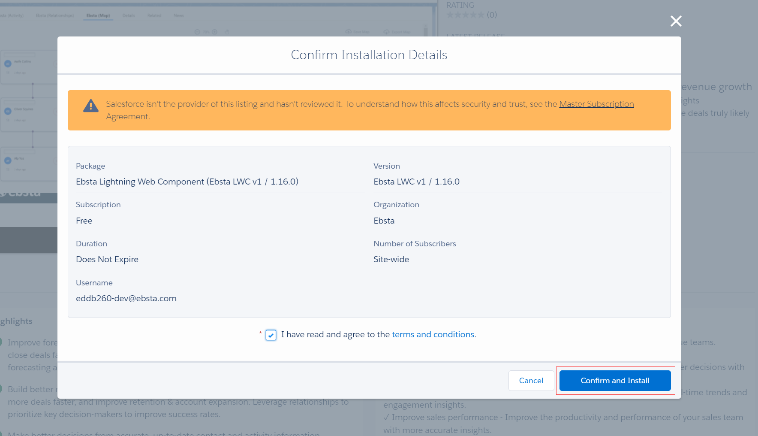Click the Oliver Squires avatar in the map
The image size is (758, 436).
pyautogui.click(x=8, y=112)
